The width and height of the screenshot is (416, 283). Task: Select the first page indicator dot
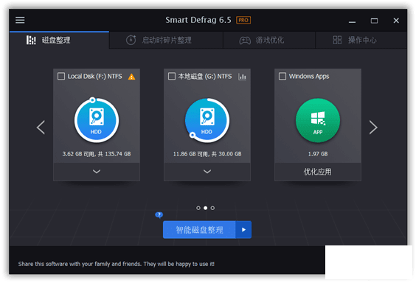point(198,208)
